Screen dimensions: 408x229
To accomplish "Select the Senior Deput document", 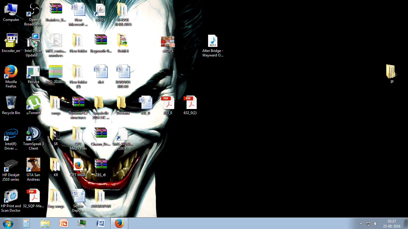I will click(x=78, y=201).
